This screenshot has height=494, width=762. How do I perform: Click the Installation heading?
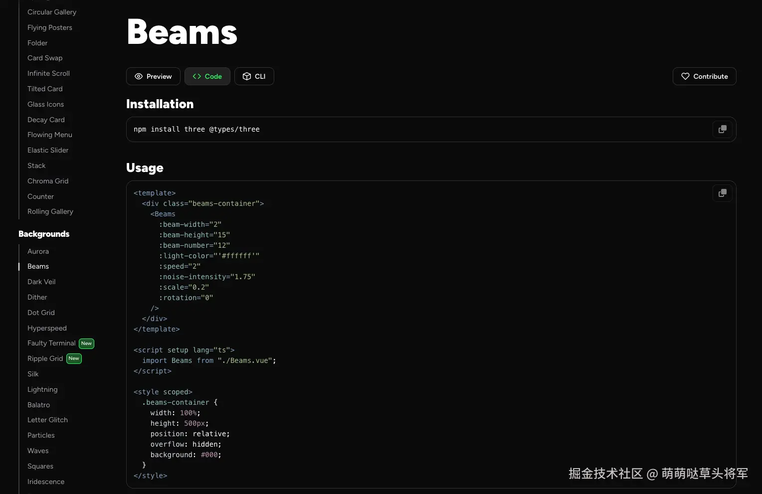tap(160, 104)
